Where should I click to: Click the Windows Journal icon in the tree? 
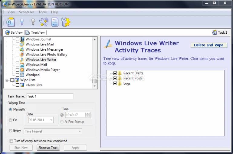[x=22, y=39]
